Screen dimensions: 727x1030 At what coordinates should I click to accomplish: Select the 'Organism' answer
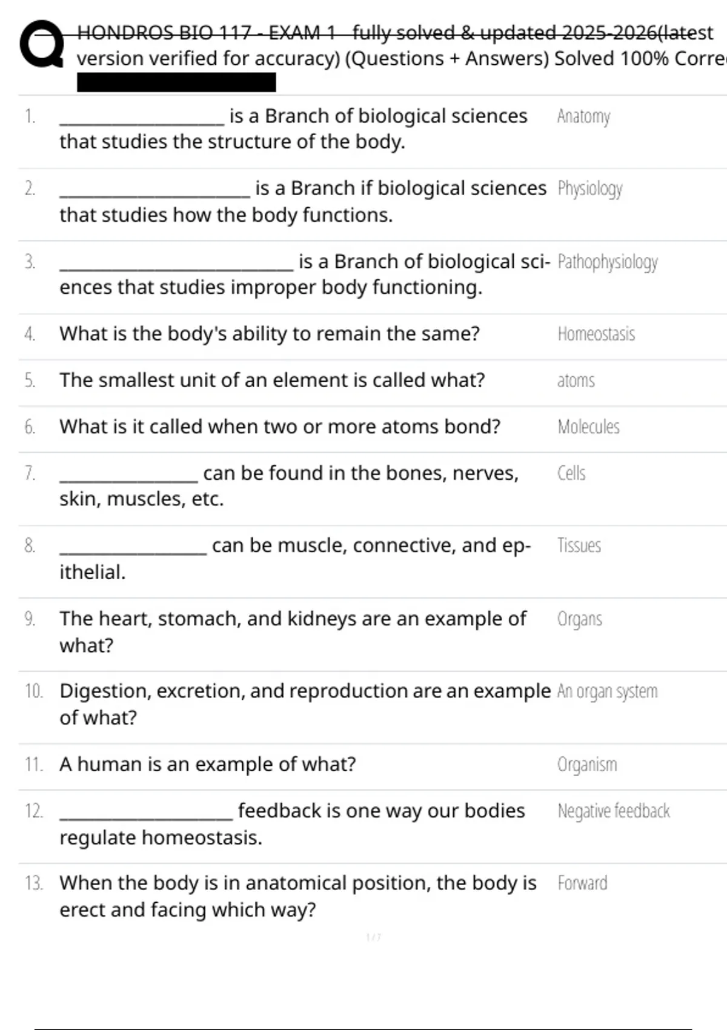(587, 765)
